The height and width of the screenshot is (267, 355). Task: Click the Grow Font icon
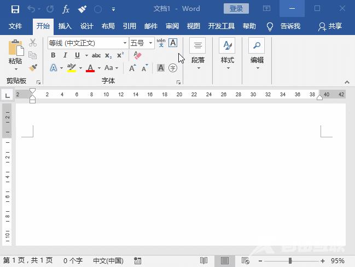[132, 68]
